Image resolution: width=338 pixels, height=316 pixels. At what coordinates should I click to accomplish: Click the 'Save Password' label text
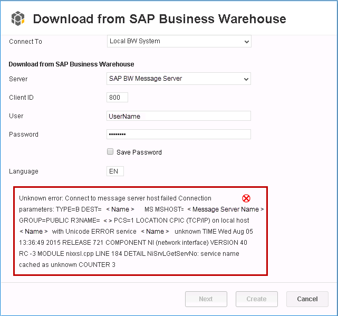pyautogui.click(x=139, y=152)
